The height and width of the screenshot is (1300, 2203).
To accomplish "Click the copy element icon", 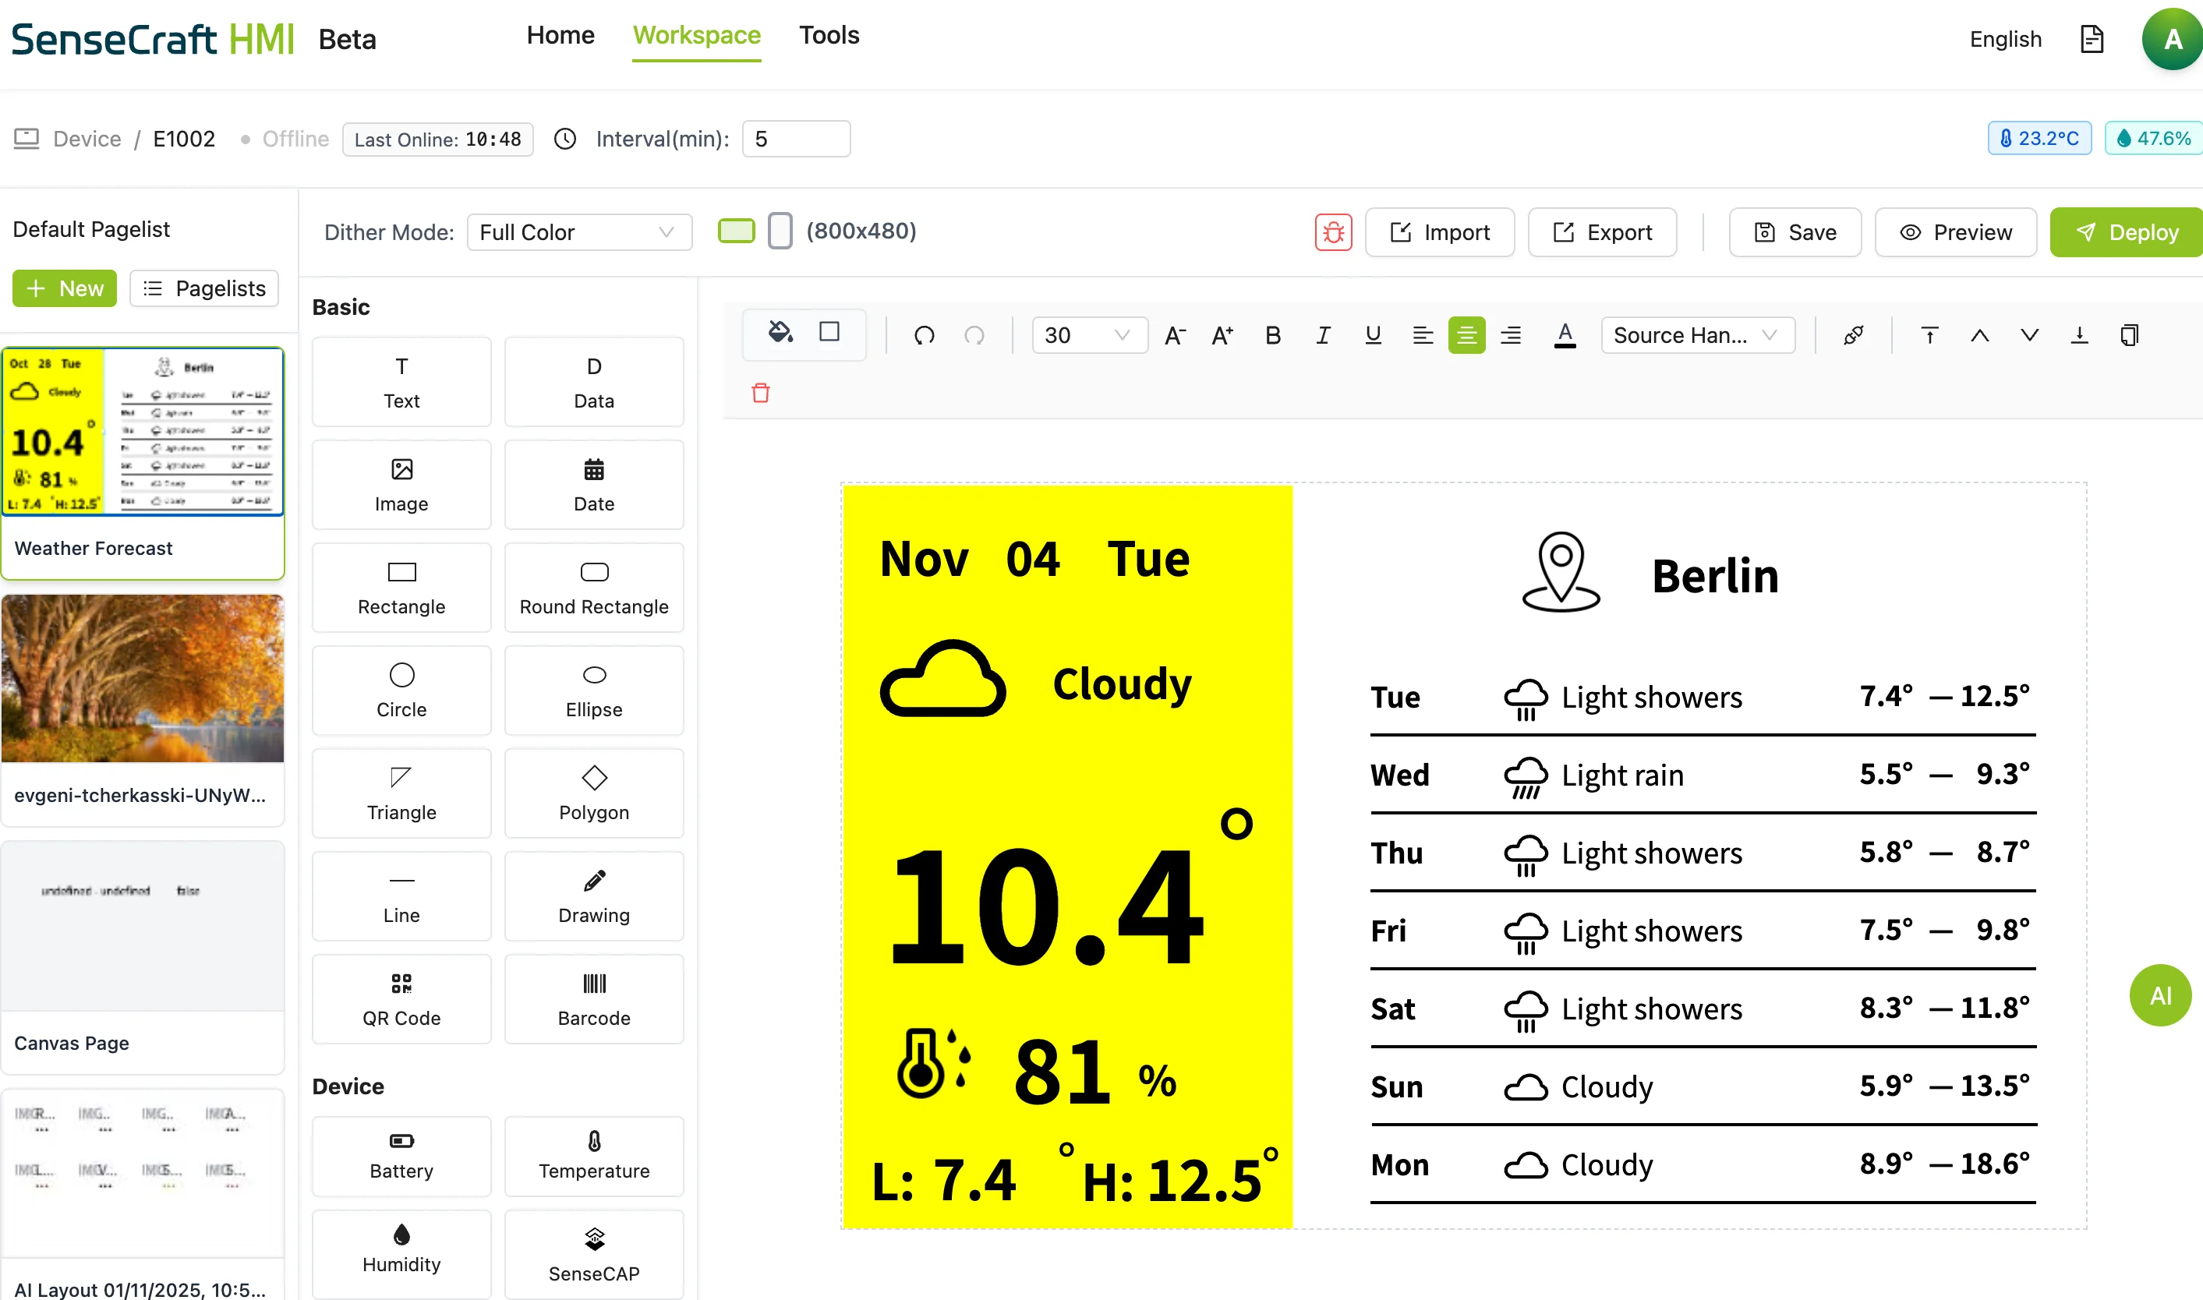I will click(x=2130, y=335).
